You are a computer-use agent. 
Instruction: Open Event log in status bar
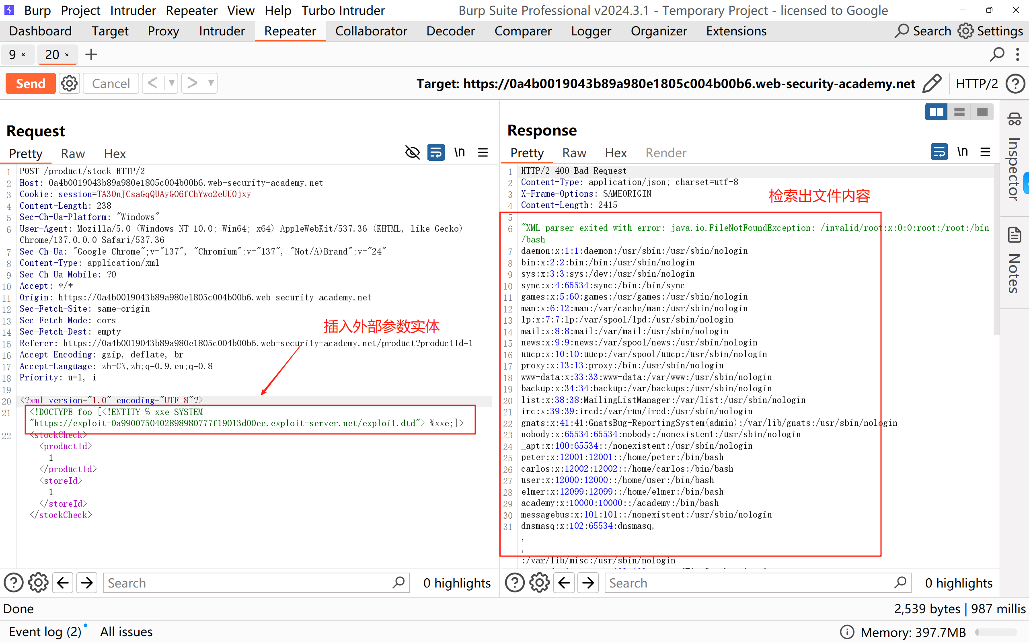point(45,631)
